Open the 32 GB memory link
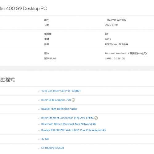 (x=45, y=139)
